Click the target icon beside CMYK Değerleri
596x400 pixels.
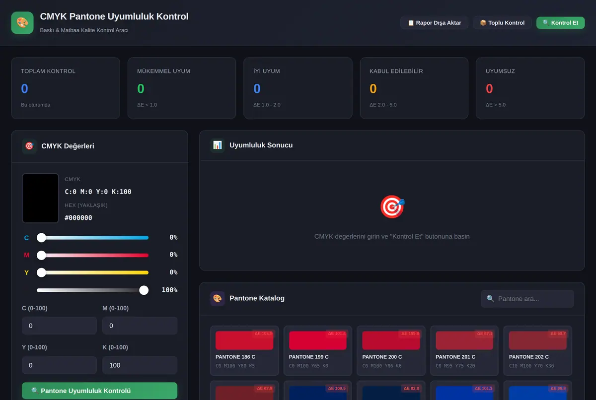click(29, 146)
